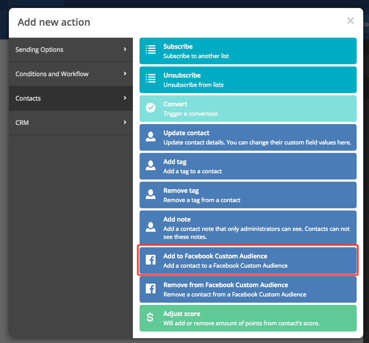This screenshot has height=343, width=369.
Task: Close the Add new action dialog
Action: [350, 20]
